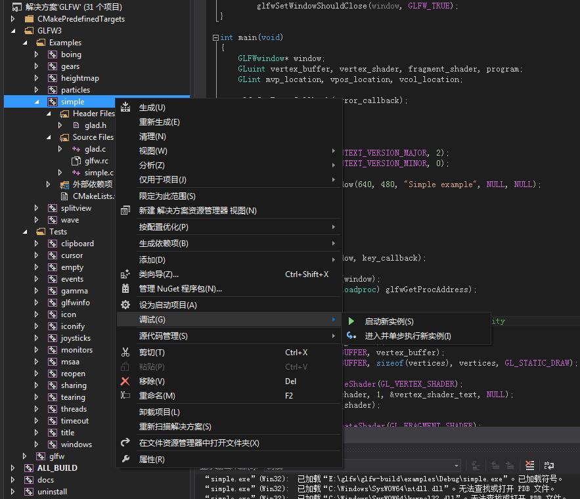Viewport: 580px width, 499px height.
Task: Open 源代码管理(S) submenu
Action: point(229,336)
